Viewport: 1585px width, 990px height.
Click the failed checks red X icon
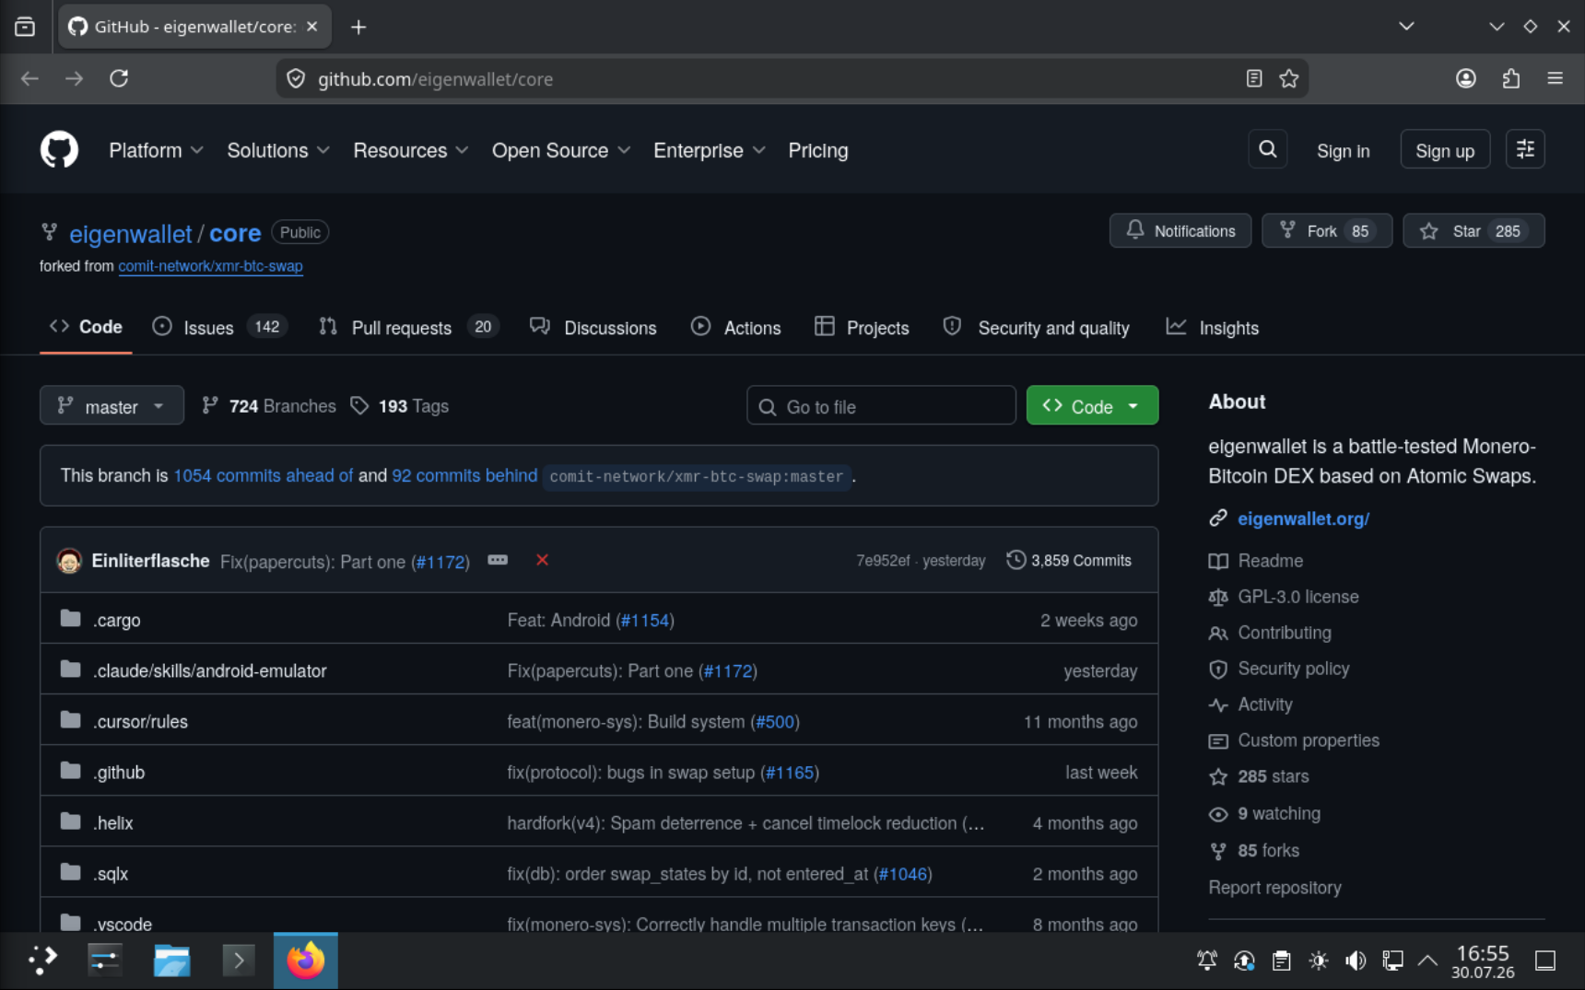click(x=542, y=560)
